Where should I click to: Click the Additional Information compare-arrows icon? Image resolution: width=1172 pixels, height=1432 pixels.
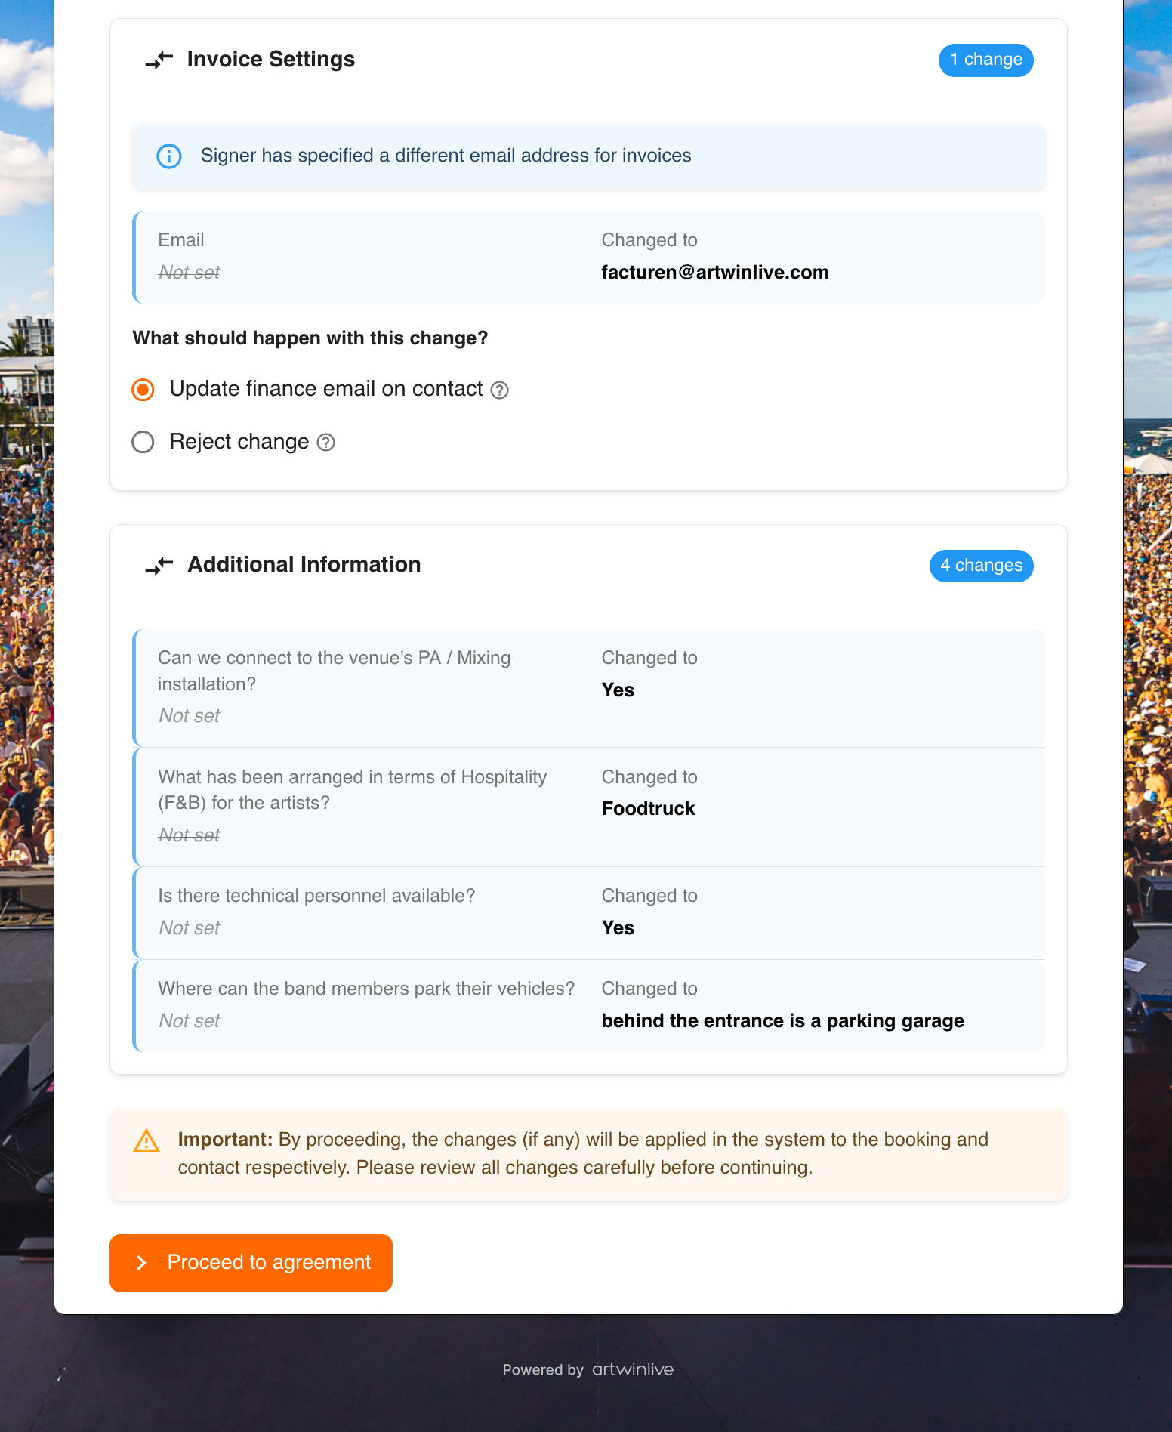[159, 565]
